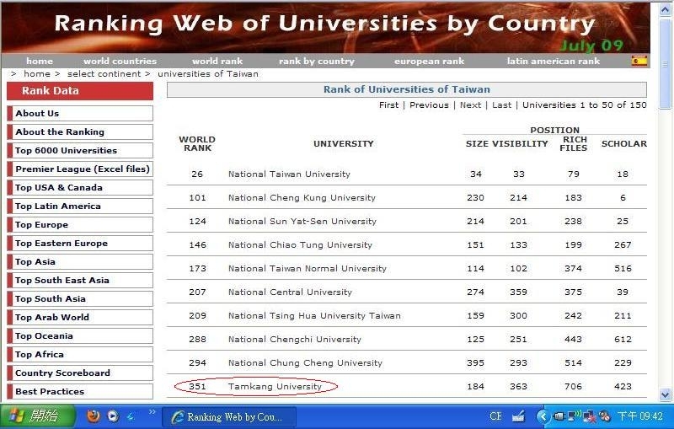Go to the Next page of universities
The height and width of the screenshot is (429, 674).
470,105
